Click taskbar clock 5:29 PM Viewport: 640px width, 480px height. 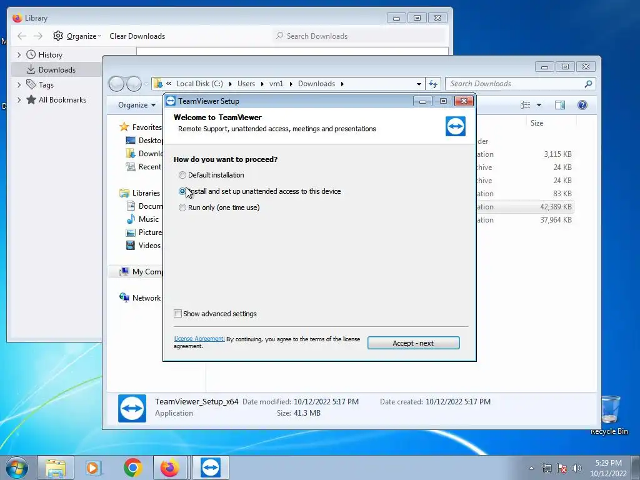pyautogui.click(x=608, y=463)
